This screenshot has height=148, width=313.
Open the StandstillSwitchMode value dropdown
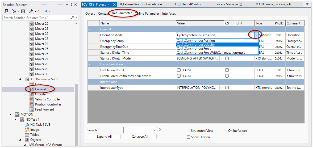221,58
